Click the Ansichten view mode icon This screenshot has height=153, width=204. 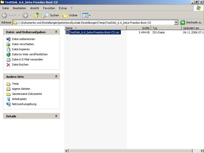pyautogui.click(x=85, y=16)
